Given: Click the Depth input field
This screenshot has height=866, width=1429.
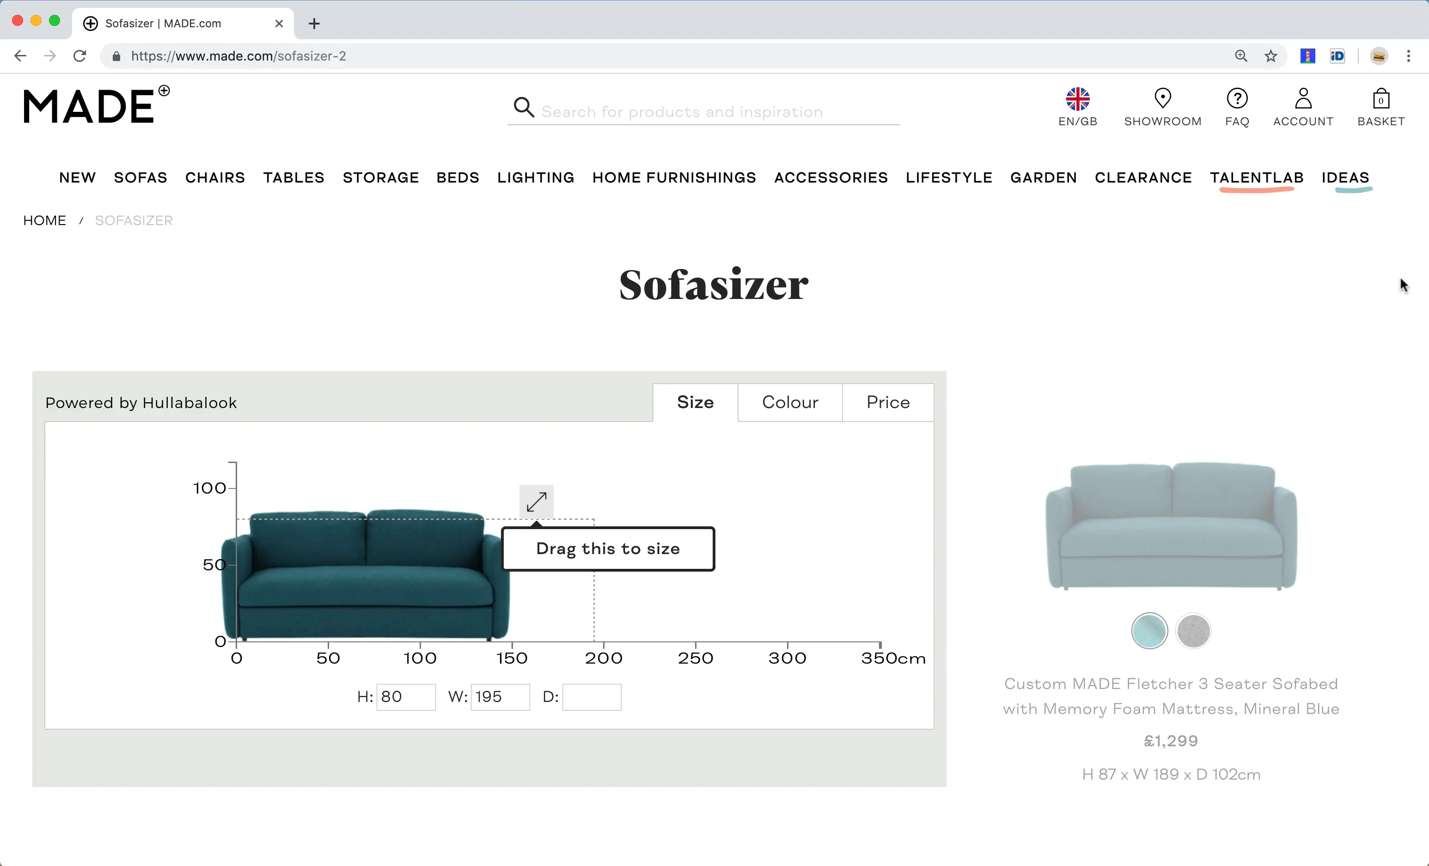Looking at the screenshot, I should (591, 696).
